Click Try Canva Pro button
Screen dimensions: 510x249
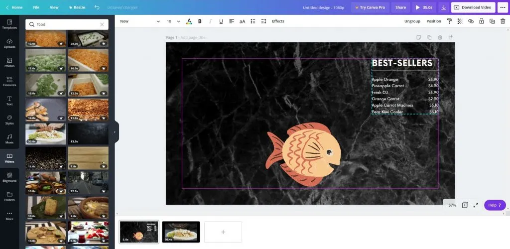pyautogui.click(x=370, y=7)
